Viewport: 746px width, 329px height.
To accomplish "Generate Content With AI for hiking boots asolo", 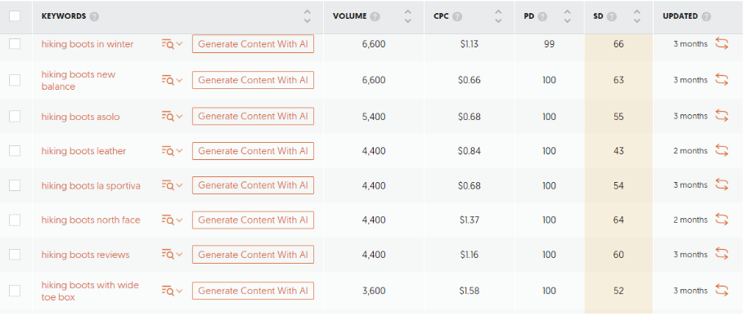I will 253,116.
